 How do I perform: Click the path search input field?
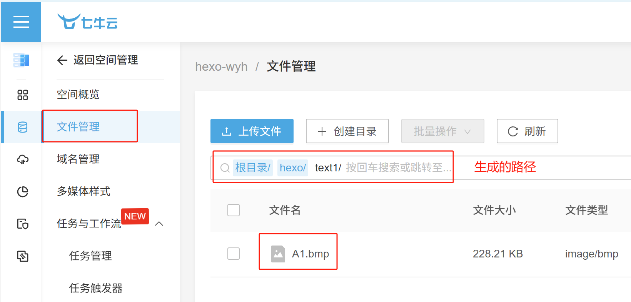[x=396, y=168]
